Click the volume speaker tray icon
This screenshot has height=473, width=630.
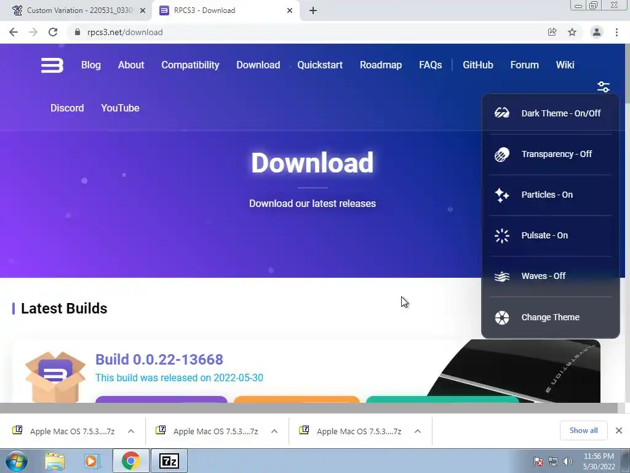tap(568, 461)
